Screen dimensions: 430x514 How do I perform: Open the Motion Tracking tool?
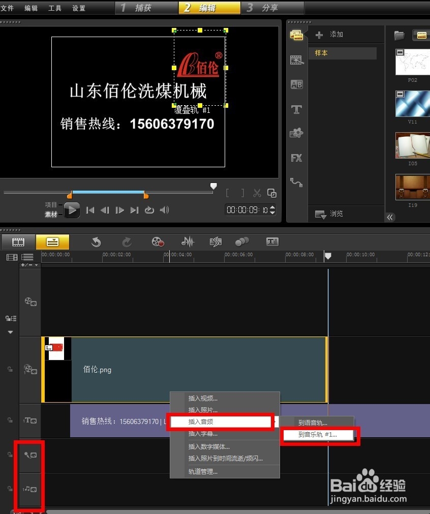point(242,242)
